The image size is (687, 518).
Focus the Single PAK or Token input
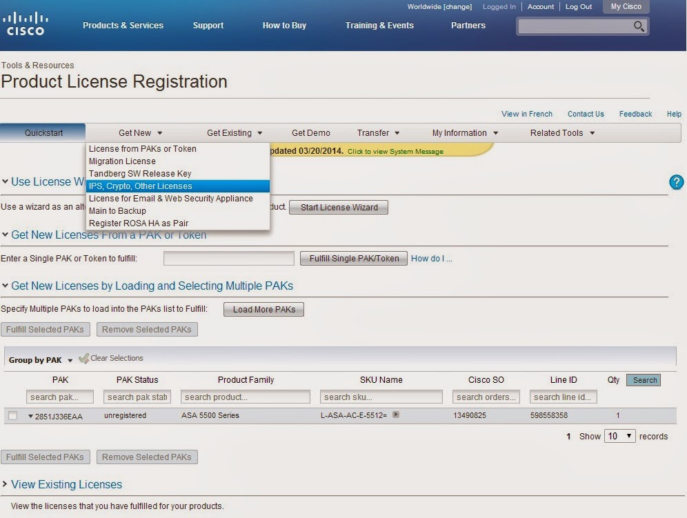point(229,259)
